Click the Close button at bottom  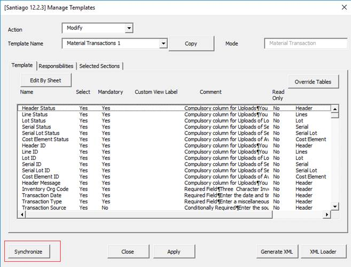[x=128, y=251]
